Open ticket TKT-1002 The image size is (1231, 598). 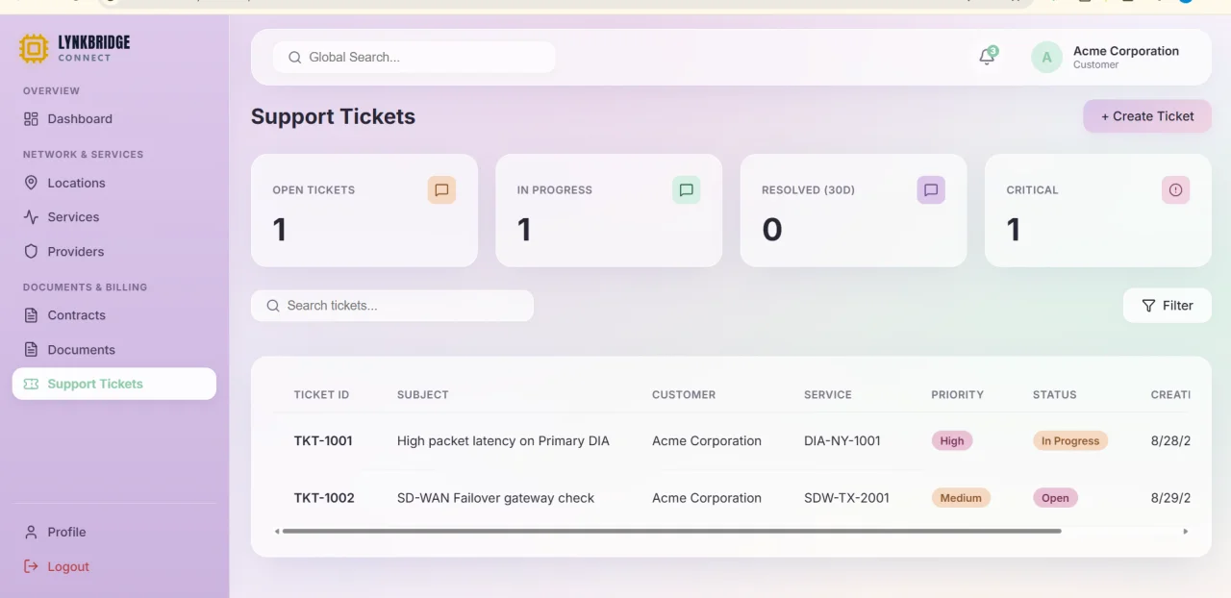coord(324,498)
